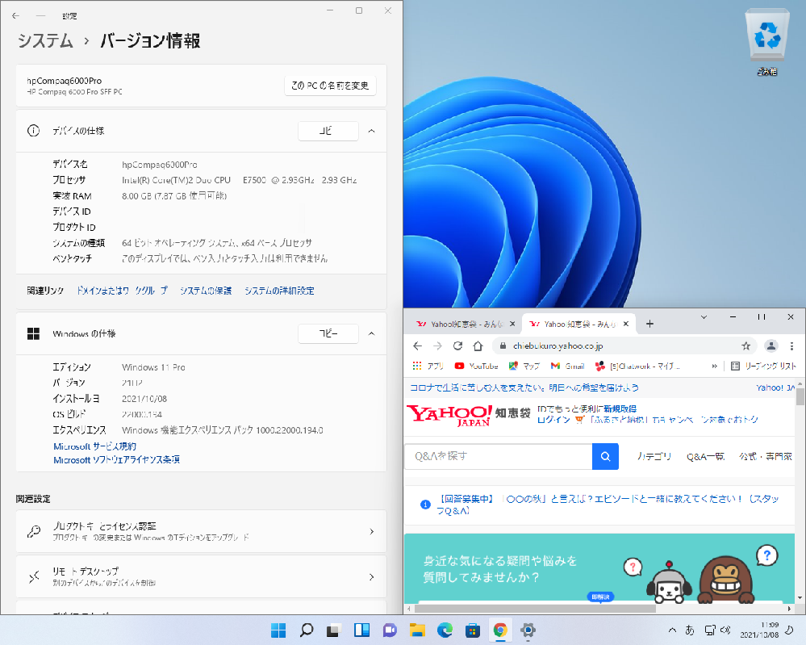
Task: Open the Windows Start menu
Action: click(278, 630)
